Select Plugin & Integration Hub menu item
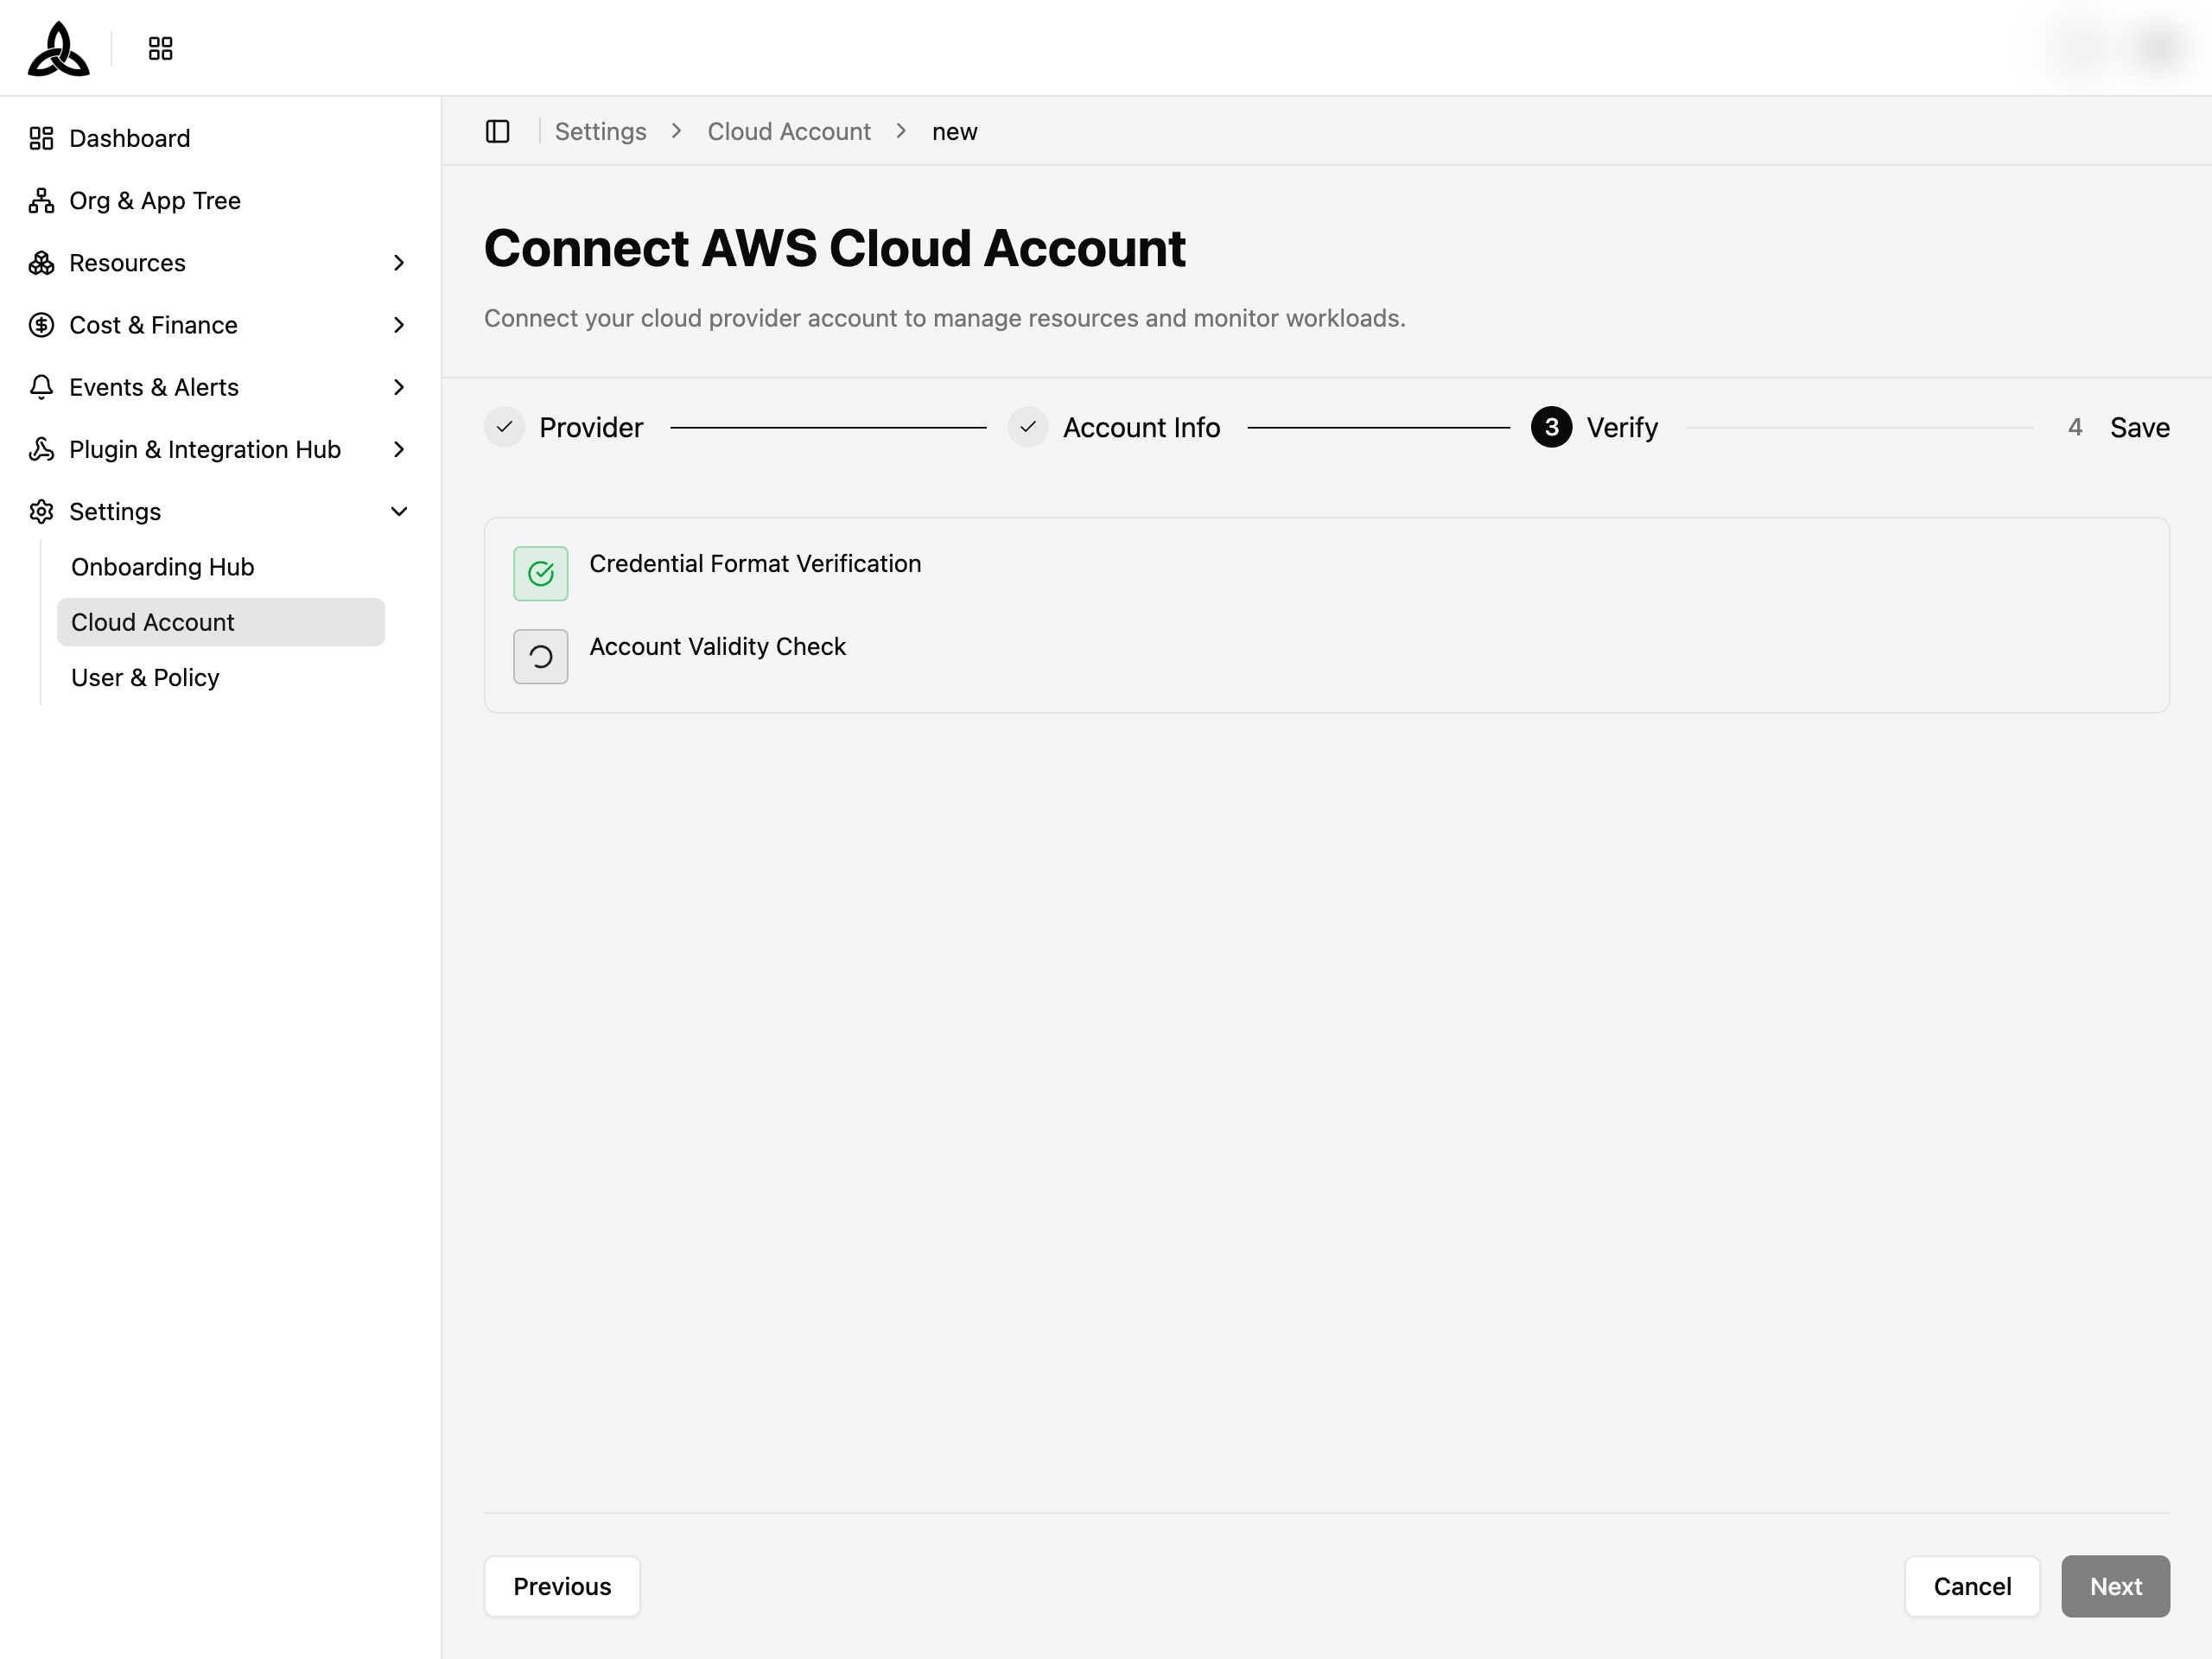Screen dimensions: 2212x1659 [220, 449]
